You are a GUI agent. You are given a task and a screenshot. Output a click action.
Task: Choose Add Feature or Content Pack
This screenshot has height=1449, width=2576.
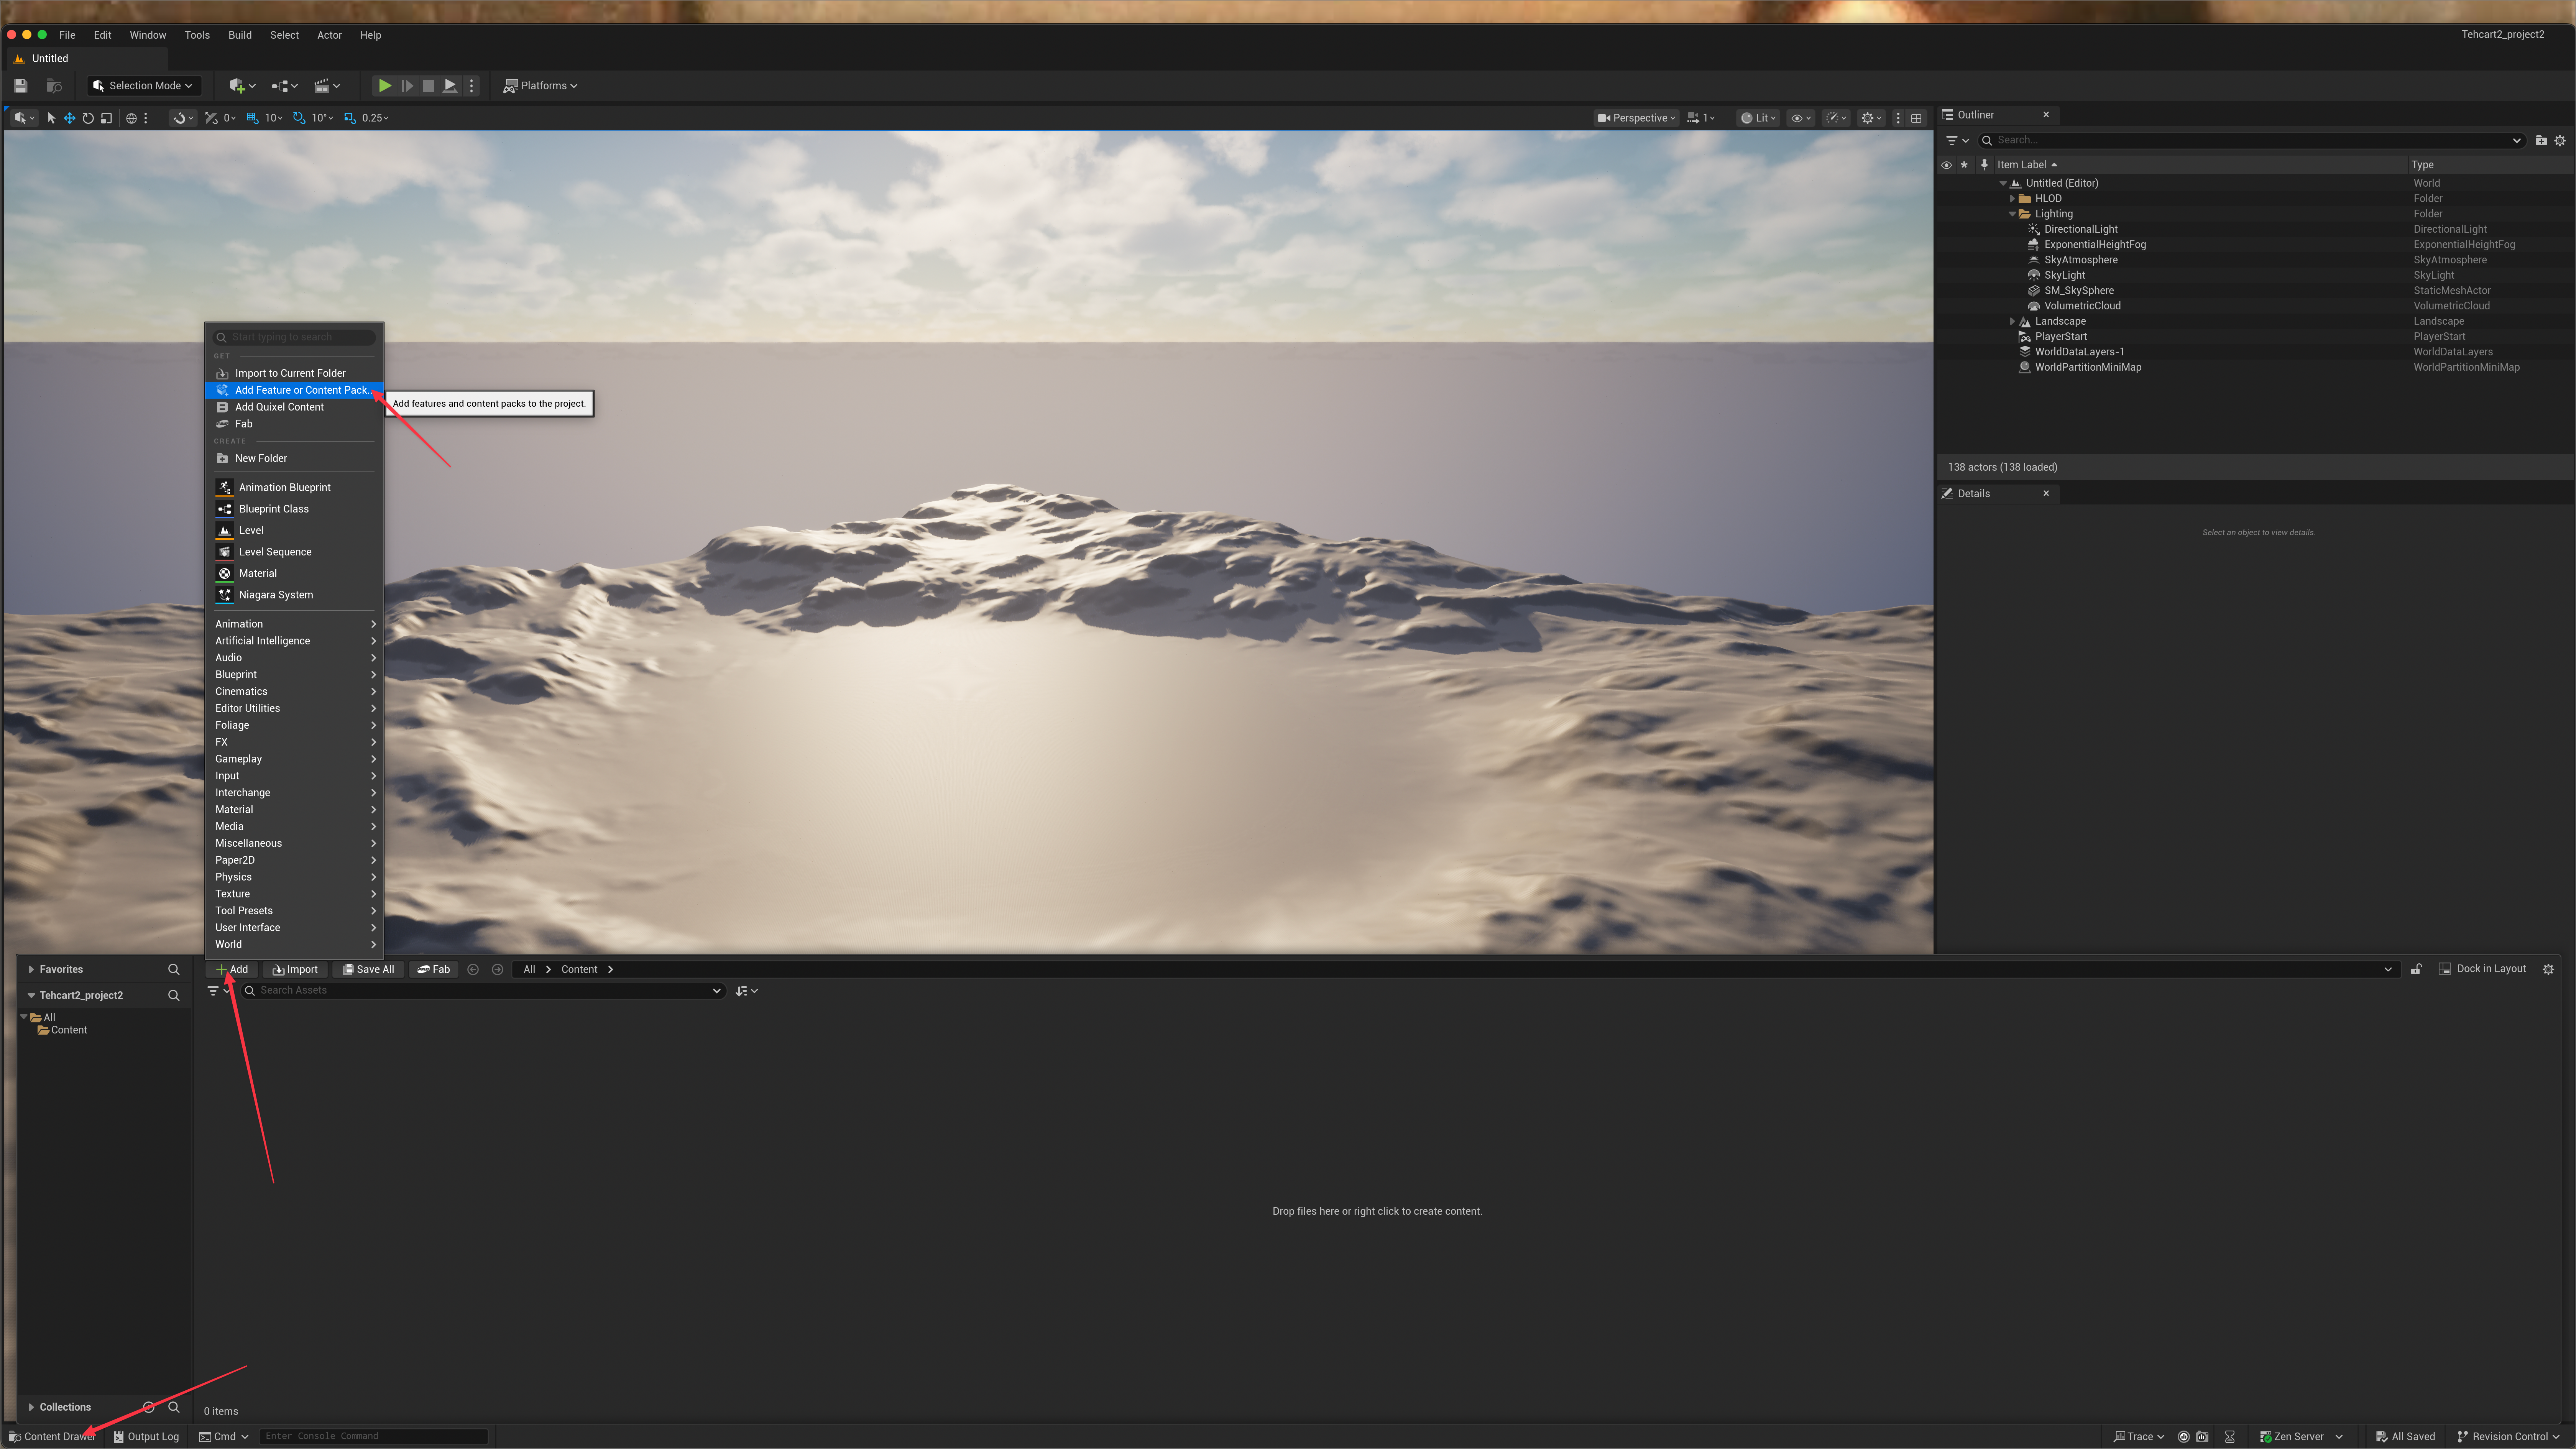coord(294,390)
